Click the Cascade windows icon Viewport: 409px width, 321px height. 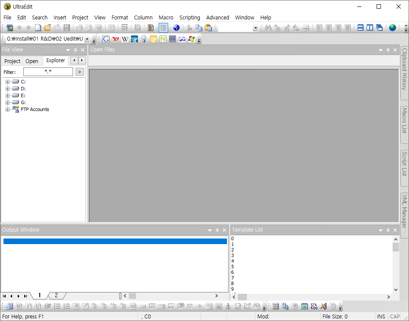(380, 28)
